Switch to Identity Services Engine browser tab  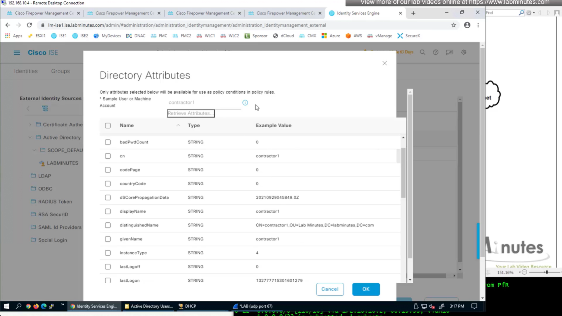tap(358, 13)
